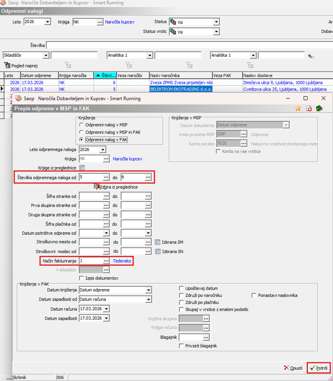Open Datum potrditve odpreme od dropdown

point(106,233)
